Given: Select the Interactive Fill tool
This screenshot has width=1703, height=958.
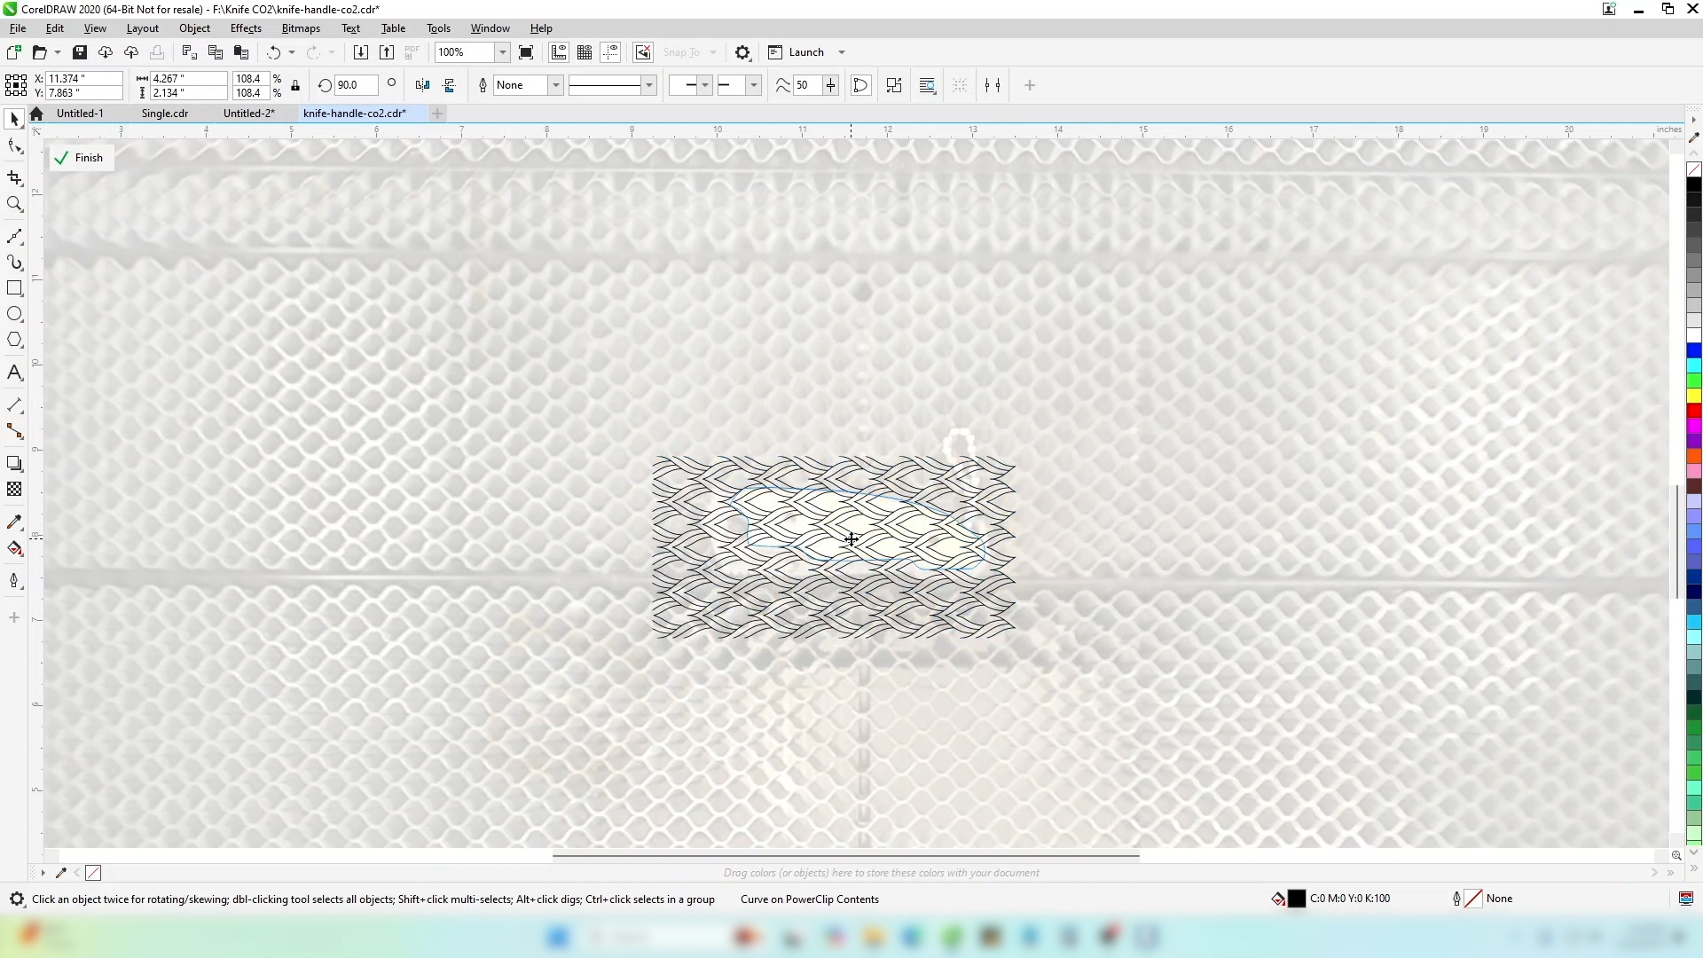Looking at the screenshot, I should coord(14,549).
